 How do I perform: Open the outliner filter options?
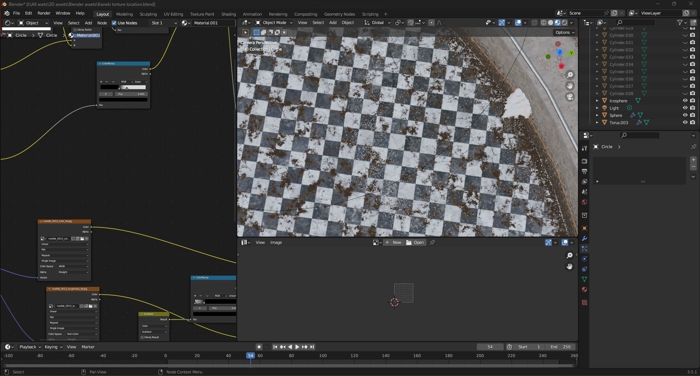(681, 23)
